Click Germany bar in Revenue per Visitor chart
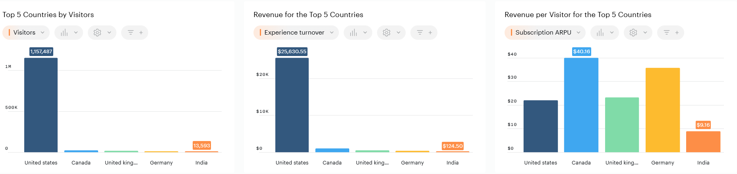The width and height of the screenshot is (737, 174). (662, 110)
